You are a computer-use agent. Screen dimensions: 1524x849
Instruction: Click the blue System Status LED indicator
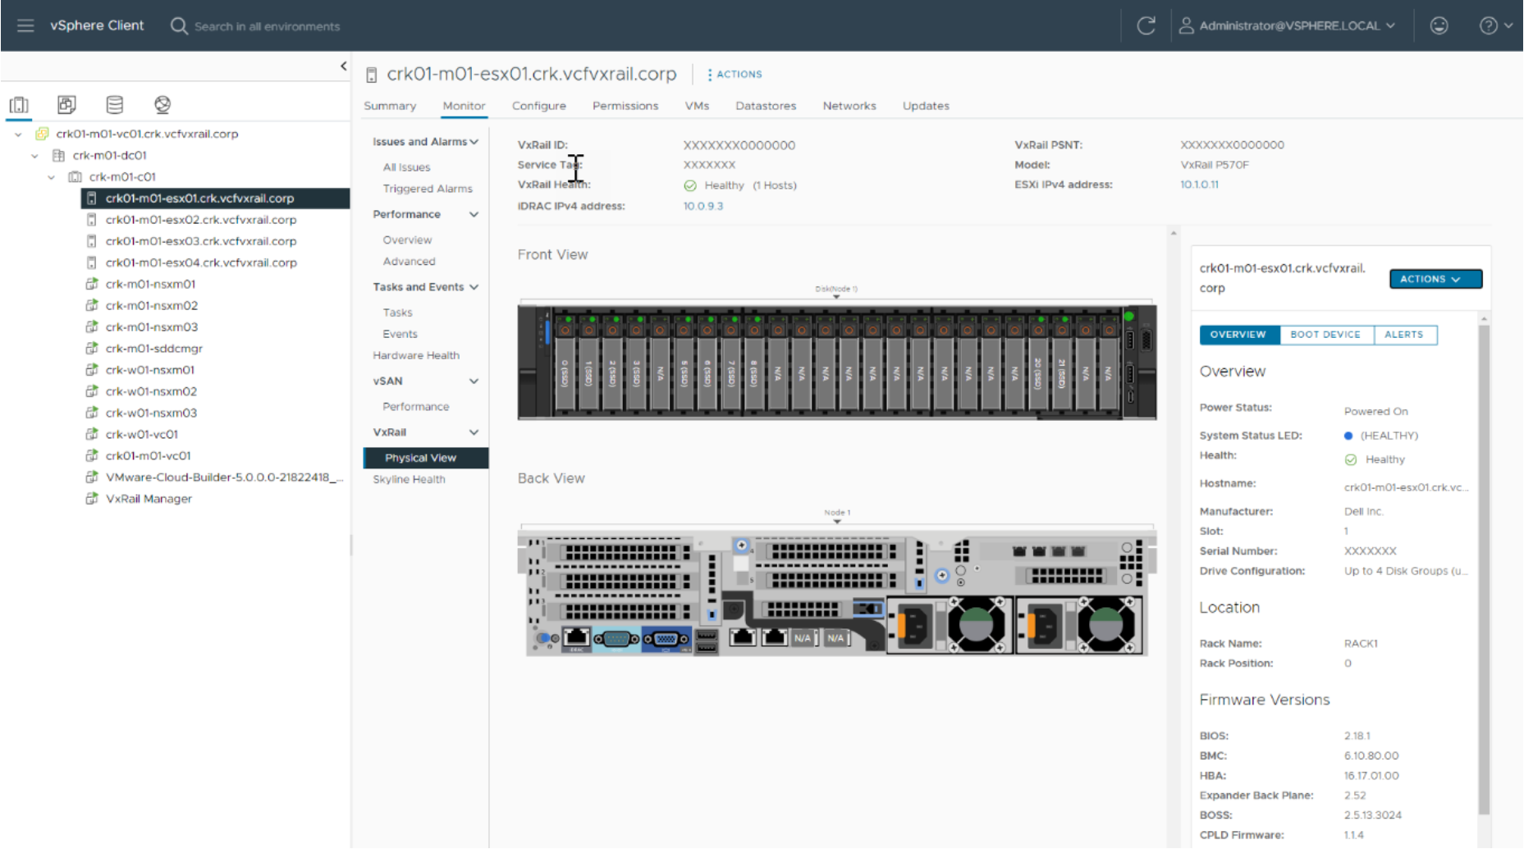[1348, 436]
